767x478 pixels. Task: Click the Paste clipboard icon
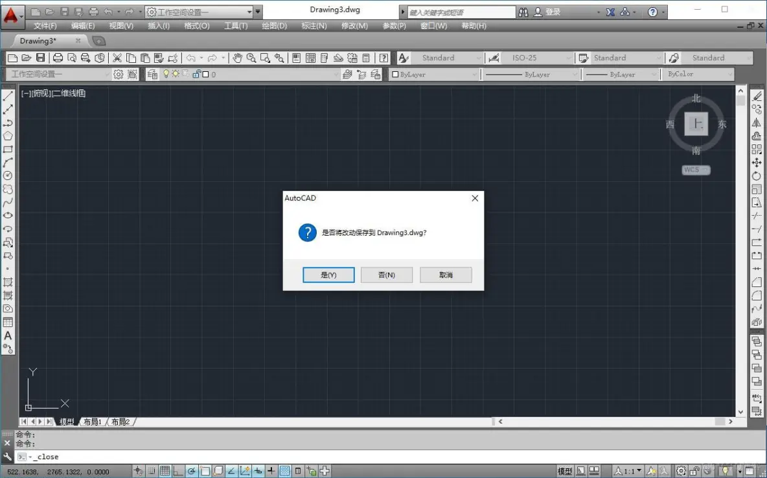[145, 58]
